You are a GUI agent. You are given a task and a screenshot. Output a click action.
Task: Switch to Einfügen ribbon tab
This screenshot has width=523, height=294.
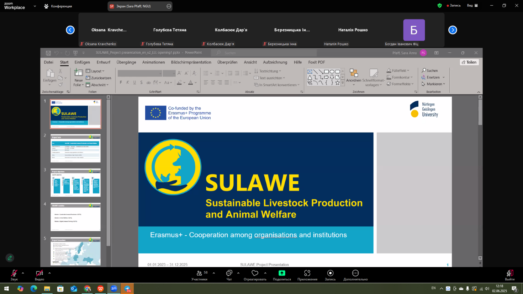tap(82, 62)
